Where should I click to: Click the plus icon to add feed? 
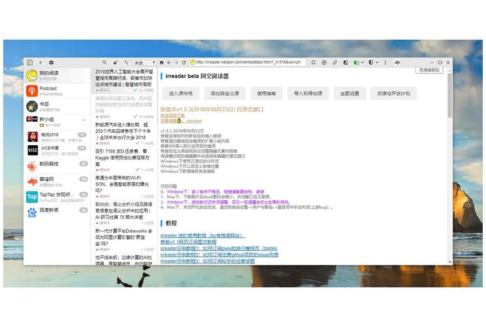(x=41, y=63)
